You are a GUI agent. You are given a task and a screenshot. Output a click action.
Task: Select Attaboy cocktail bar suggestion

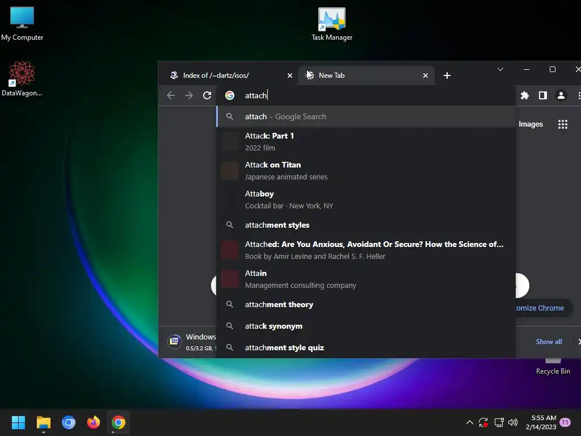(x=366, y=199)
